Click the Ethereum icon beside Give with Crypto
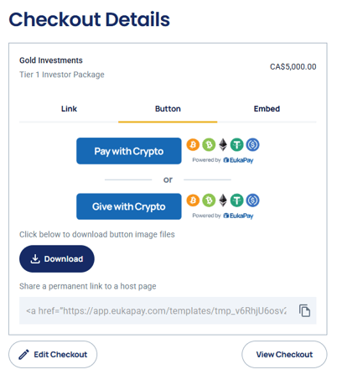The image size is (342, 380). (223, 200)
